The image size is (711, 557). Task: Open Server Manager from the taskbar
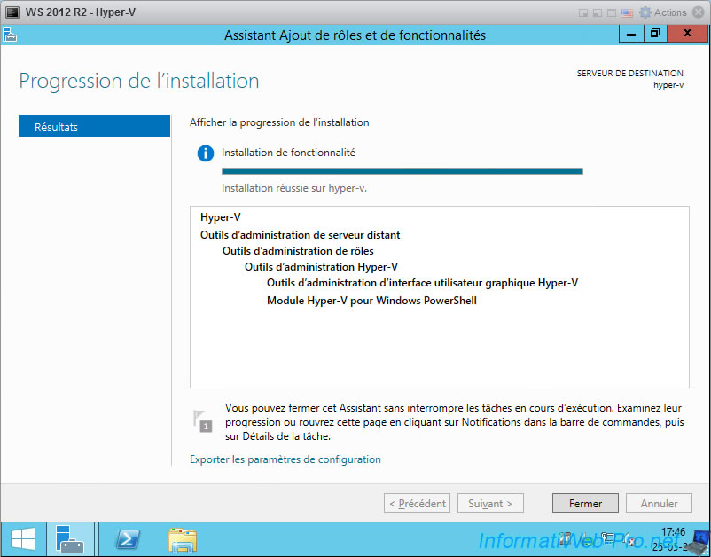tap(70, 539)
